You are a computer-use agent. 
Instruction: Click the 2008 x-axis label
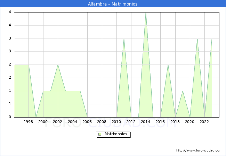pos(102,122)
